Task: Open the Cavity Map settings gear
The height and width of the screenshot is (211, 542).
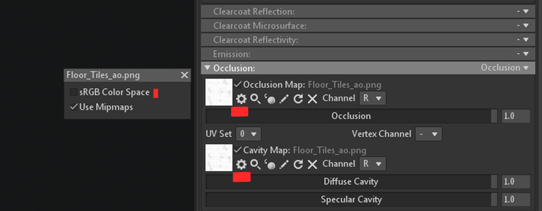Action: [241, 164]
